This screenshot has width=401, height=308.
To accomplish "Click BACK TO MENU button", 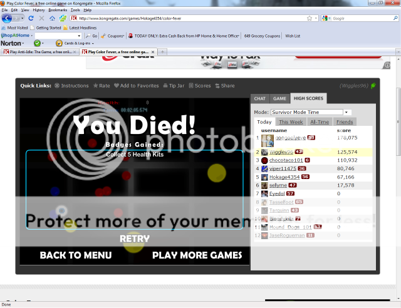I will point(76,255).
